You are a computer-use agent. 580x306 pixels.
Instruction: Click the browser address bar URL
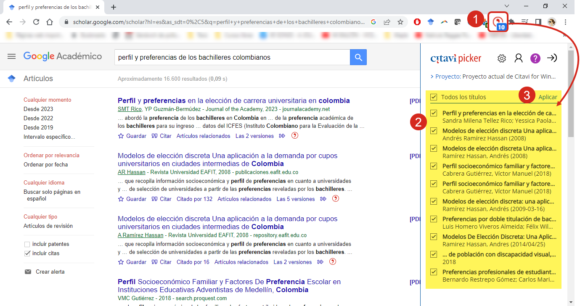219,22
